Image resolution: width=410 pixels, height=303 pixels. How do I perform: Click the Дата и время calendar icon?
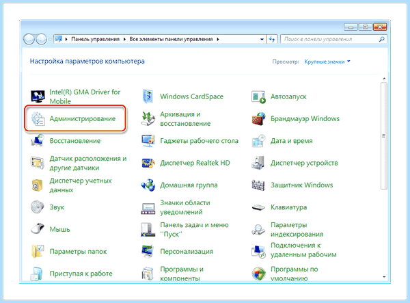[x=258, y=141]
